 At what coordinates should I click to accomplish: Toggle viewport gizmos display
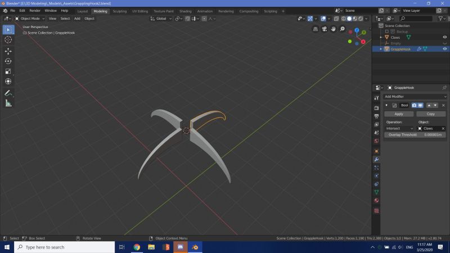click(310, 19)
